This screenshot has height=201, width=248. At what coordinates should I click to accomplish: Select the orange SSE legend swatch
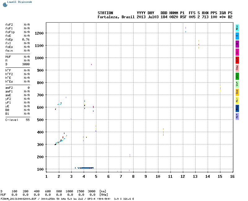tap(237, 92)
